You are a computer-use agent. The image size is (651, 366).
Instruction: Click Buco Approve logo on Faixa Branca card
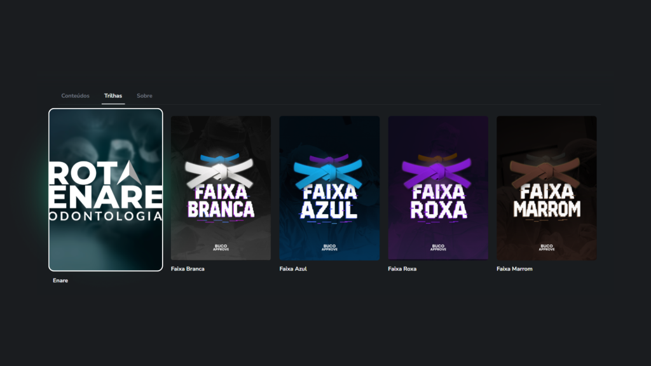(221, 247)
